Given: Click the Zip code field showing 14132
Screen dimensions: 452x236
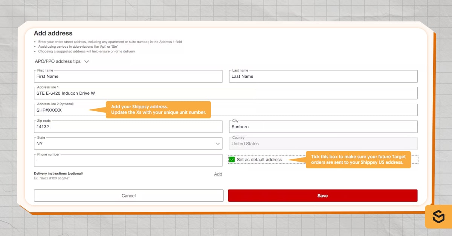Looking at the screenshot, I should pyautogui.click(x=128, y=127).
